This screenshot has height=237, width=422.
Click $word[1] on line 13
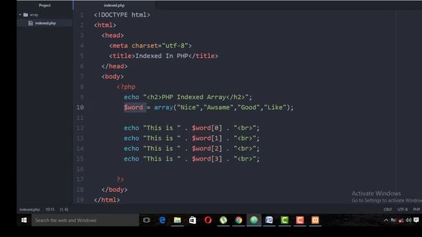pos(207,138)
